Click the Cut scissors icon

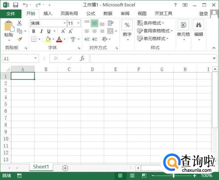point(19,23)
